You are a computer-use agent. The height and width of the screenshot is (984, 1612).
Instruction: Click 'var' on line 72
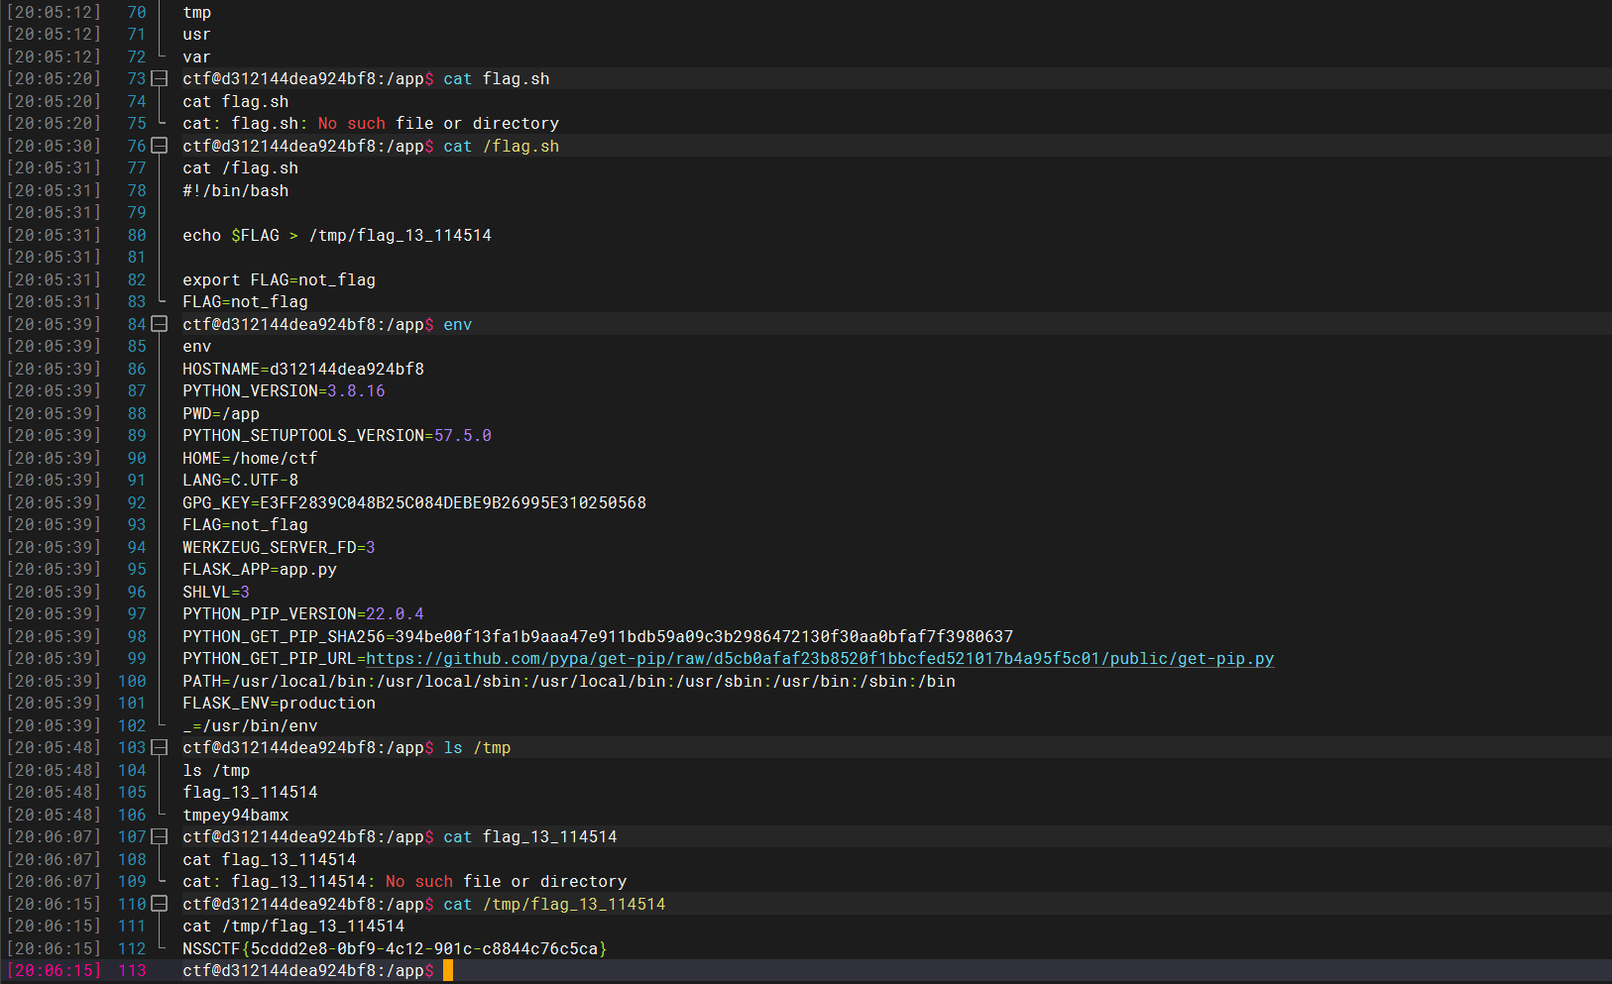click(x=197, y=56)
